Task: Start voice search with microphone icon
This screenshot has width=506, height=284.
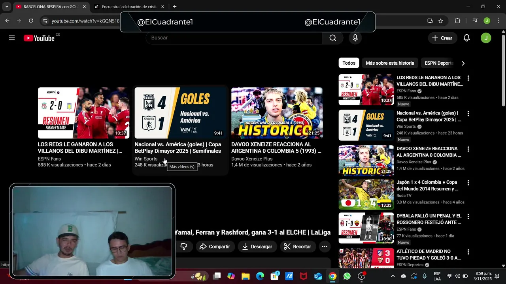Action: [x=355, y=38]
